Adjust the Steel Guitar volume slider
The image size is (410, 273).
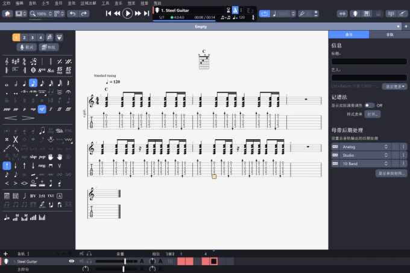tap(125, 261)
